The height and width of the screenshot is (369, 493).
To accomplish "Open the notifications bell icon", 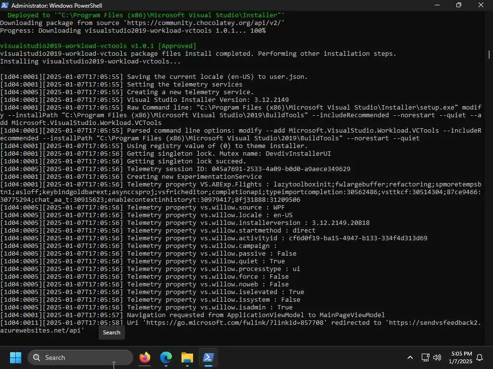I will (480, 357).
